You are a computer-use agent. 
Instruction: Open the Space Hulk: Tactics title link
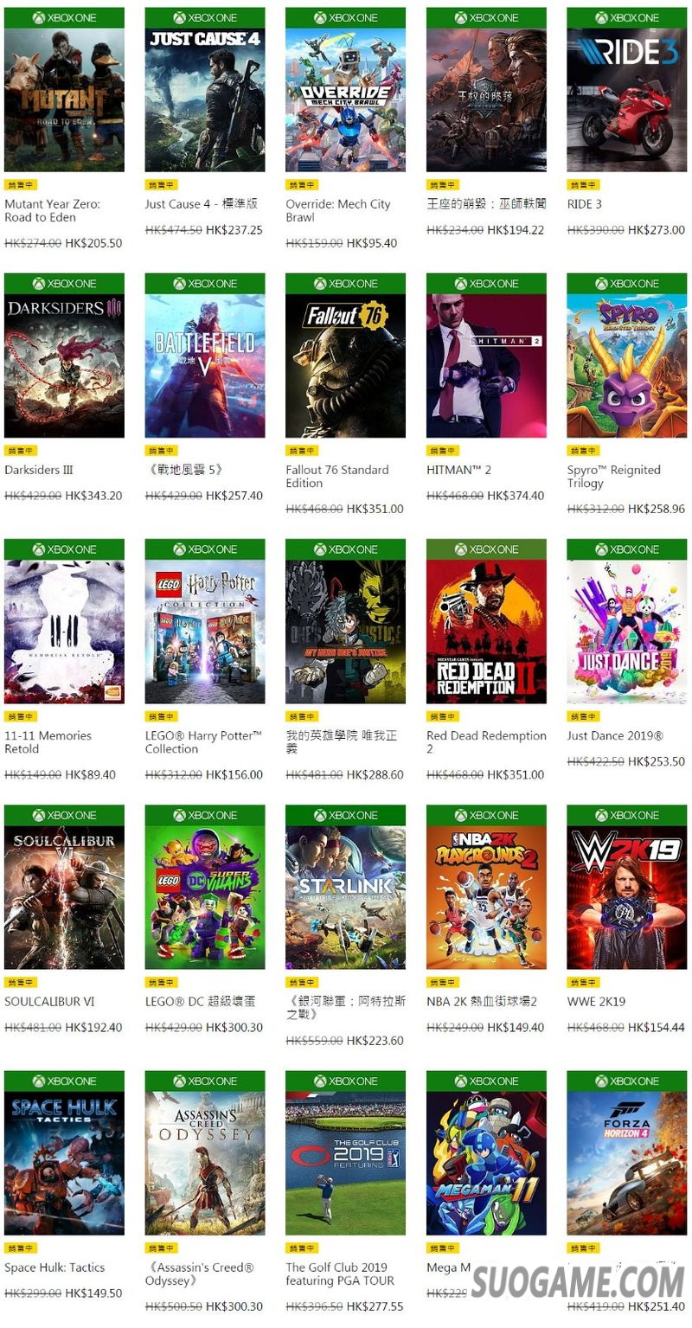point(54,1267)
